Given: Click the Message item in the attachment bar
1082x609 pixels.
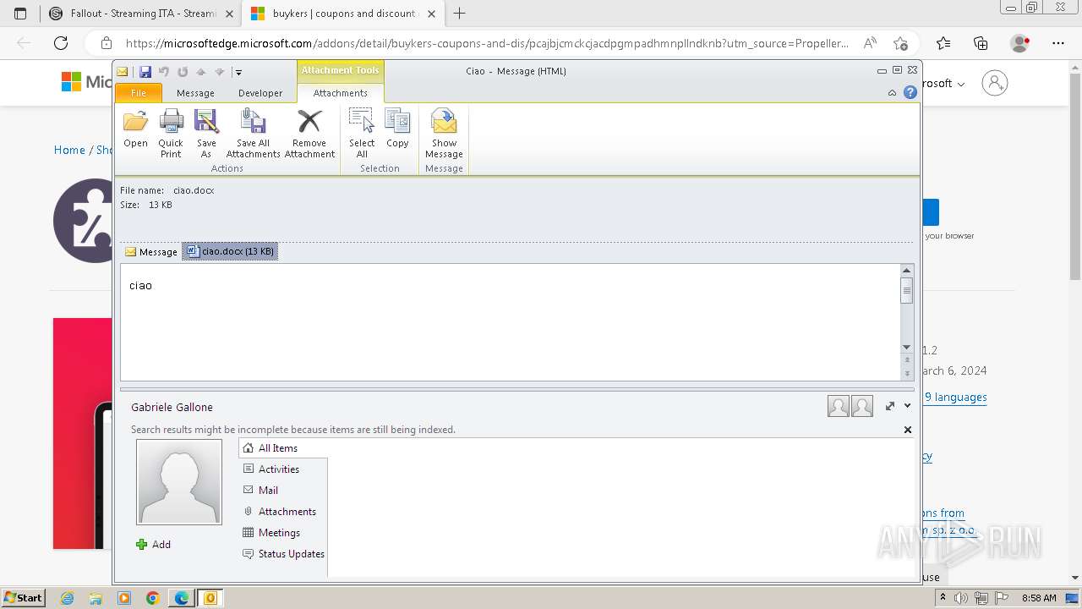Looking at the screenshot, I should [x=151, y=252].
